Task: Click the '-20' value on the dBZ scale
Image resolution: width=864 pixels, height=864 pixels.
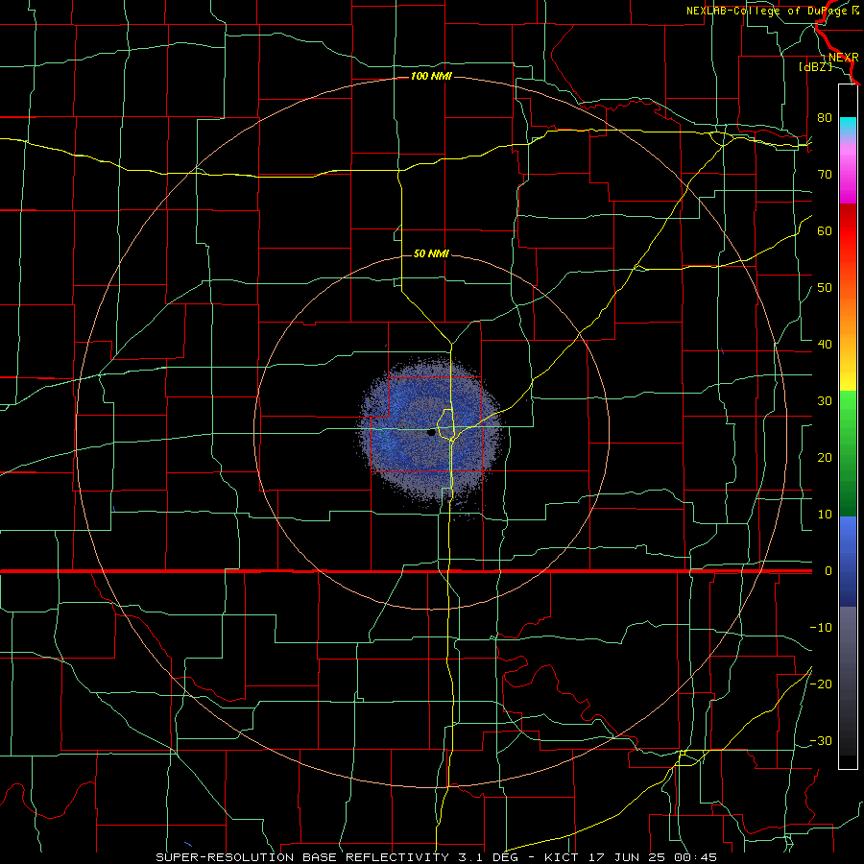Action: point(821,684)
